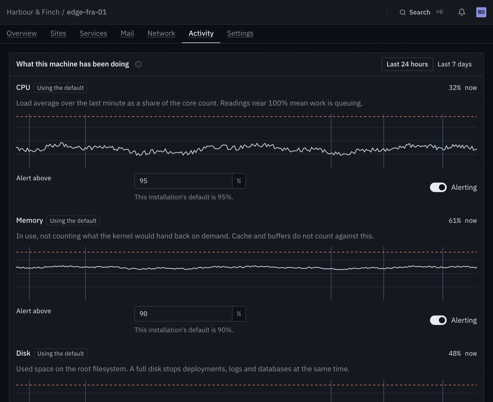Click the edge-fra-01 breadcrumb

pos(87,12)
